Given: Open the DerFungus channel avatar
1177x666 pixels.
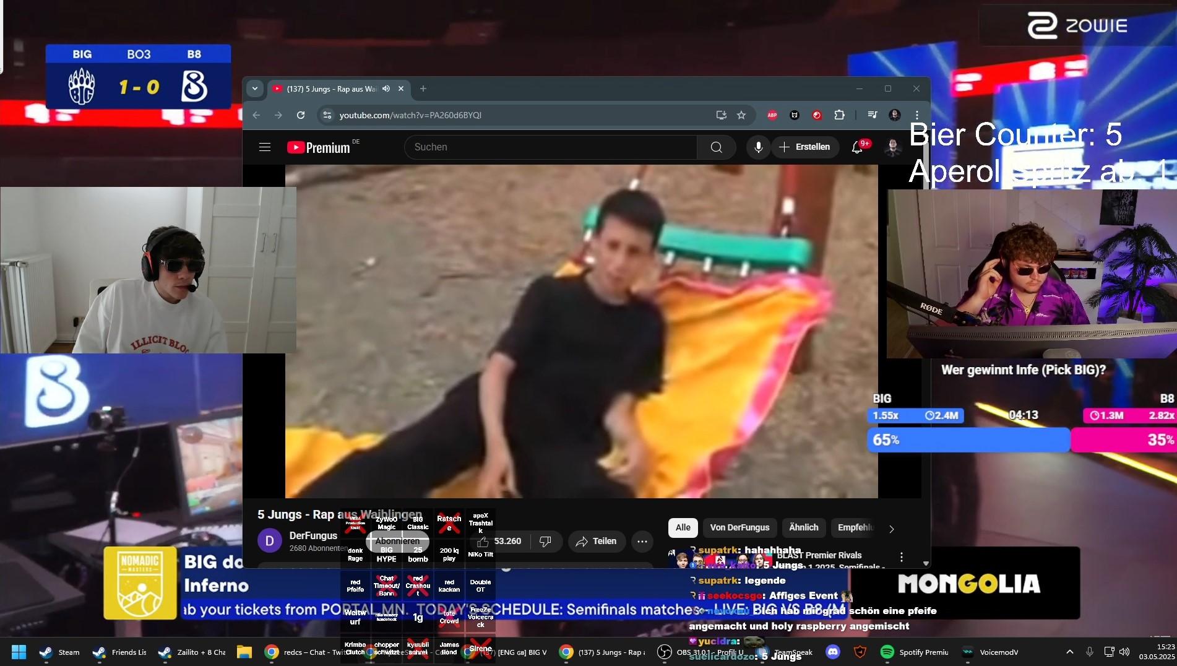Looking at the screenshot, I should (x=270, y=541).
